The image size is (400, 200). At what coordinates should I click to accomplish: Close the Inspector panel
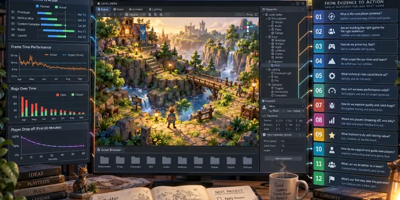click(303, 101)
